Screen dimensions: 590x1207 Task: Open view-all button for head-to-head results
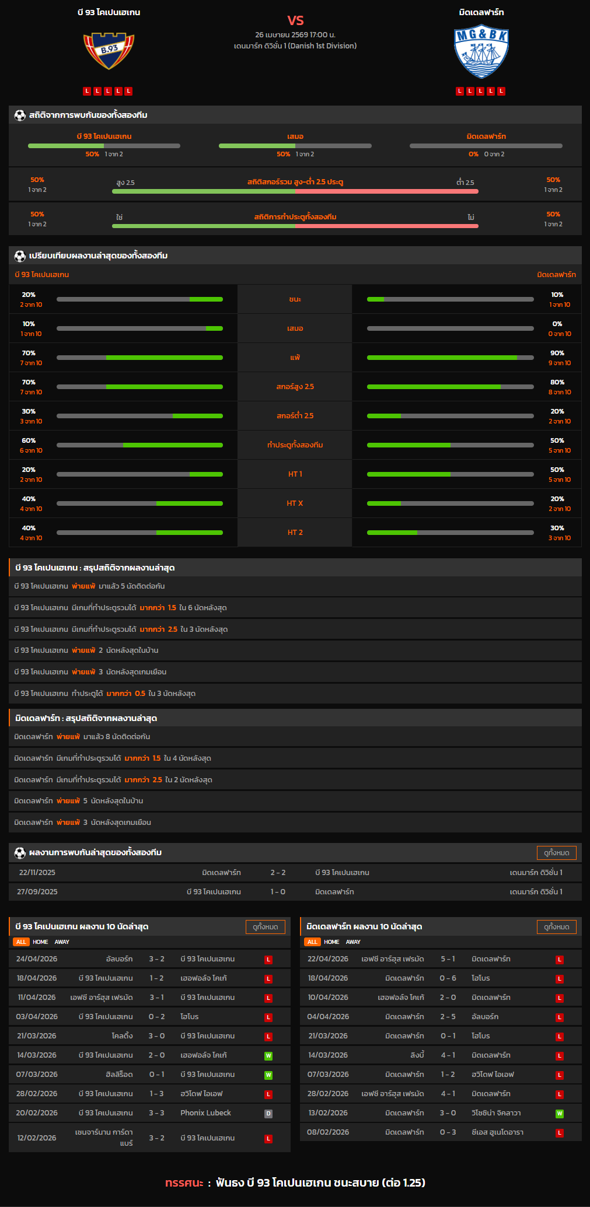click(x=556, y=852)
